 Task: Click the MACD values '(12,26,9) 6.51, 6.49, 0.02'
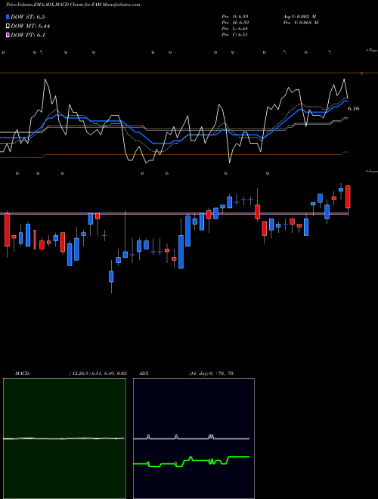(x=98, y=373)
